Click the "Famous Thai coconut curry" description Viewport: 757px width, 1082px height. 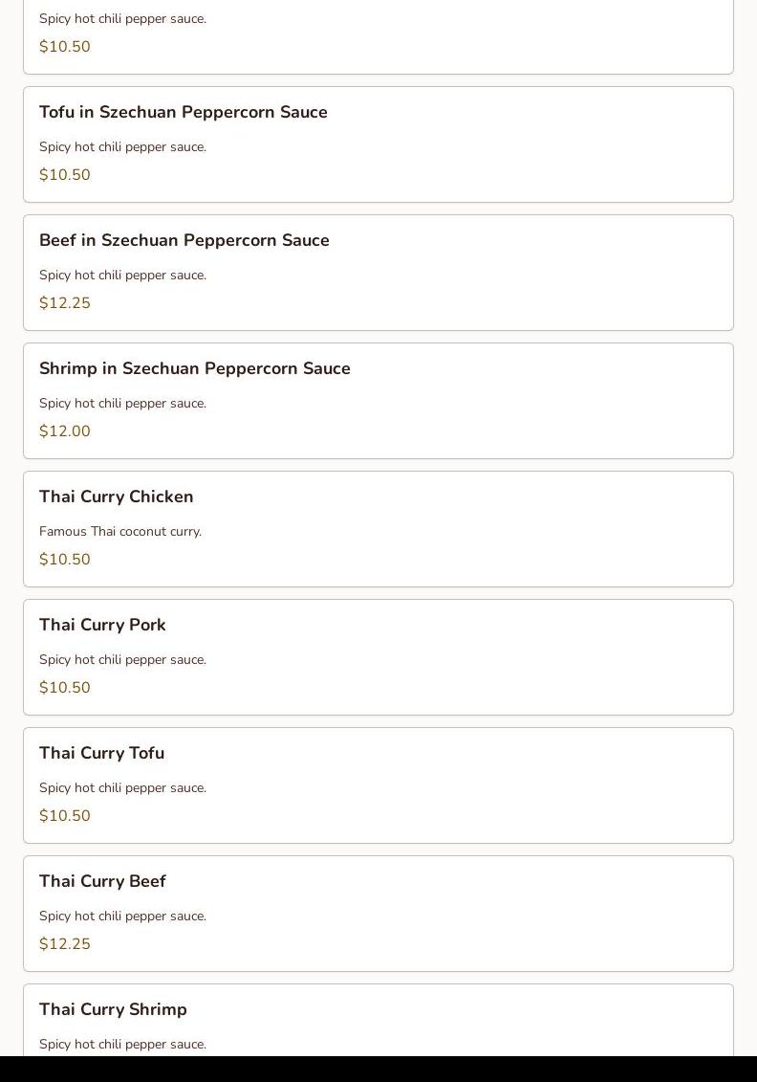click(x=120, y=532)
